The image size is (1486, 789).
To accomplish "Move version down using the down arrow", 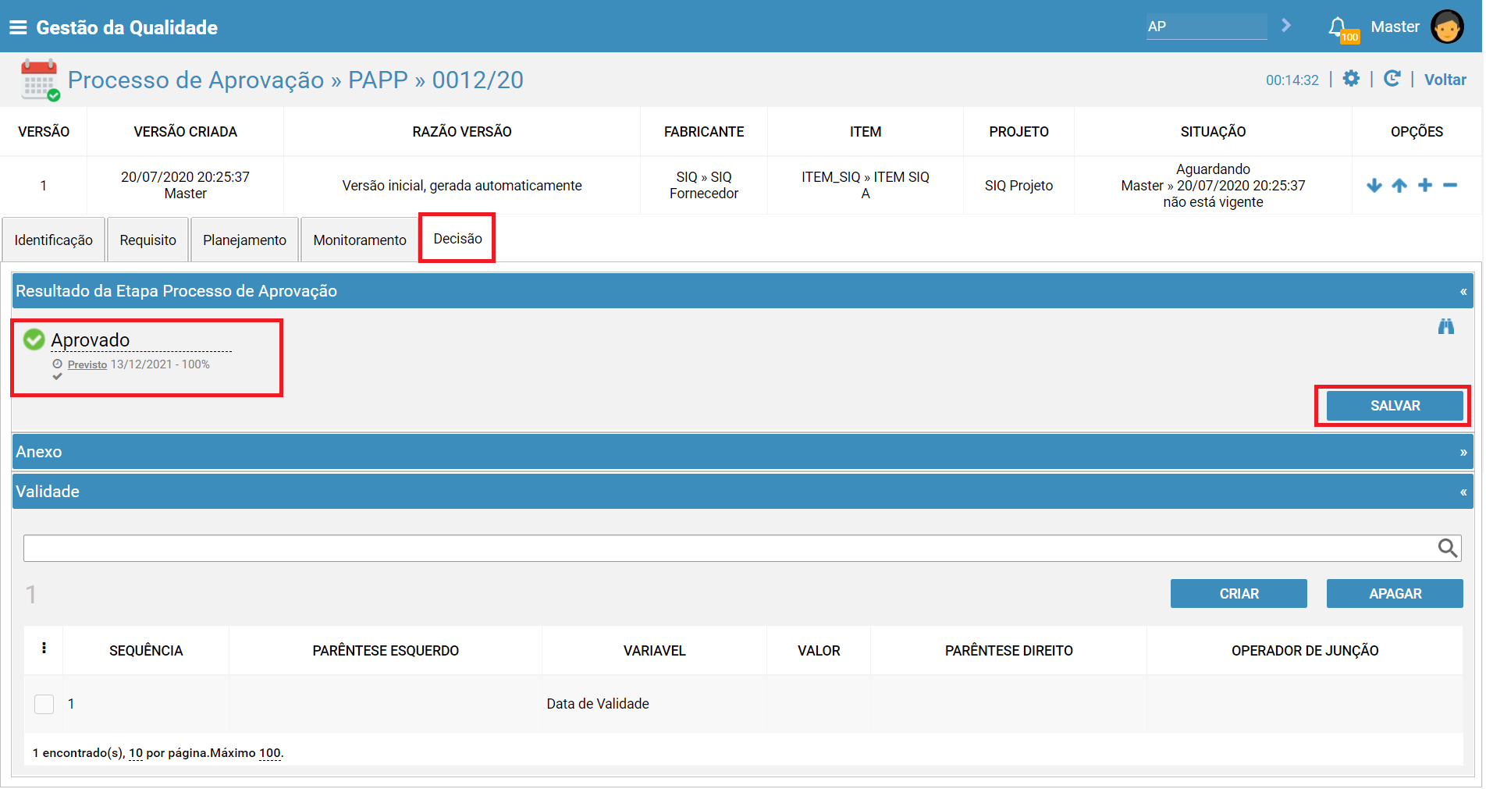I will click(1374, 185).
